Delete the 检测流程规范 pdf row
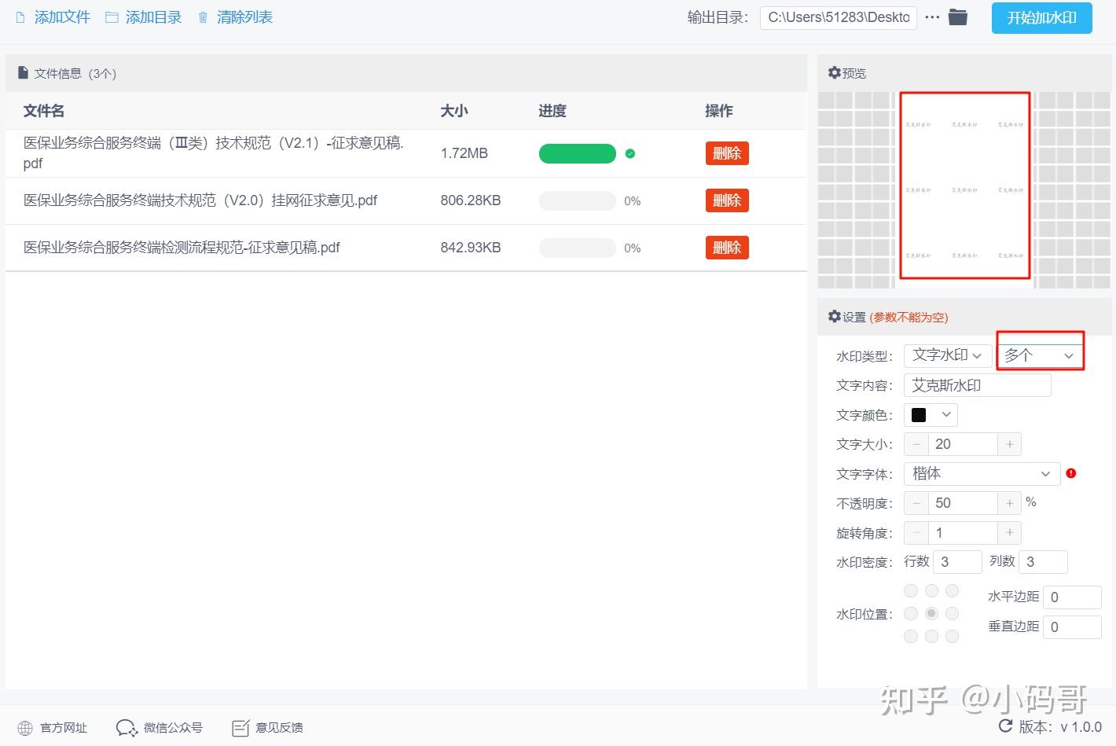Screen dimensions: 1116x746 click(x=727, y=248)
